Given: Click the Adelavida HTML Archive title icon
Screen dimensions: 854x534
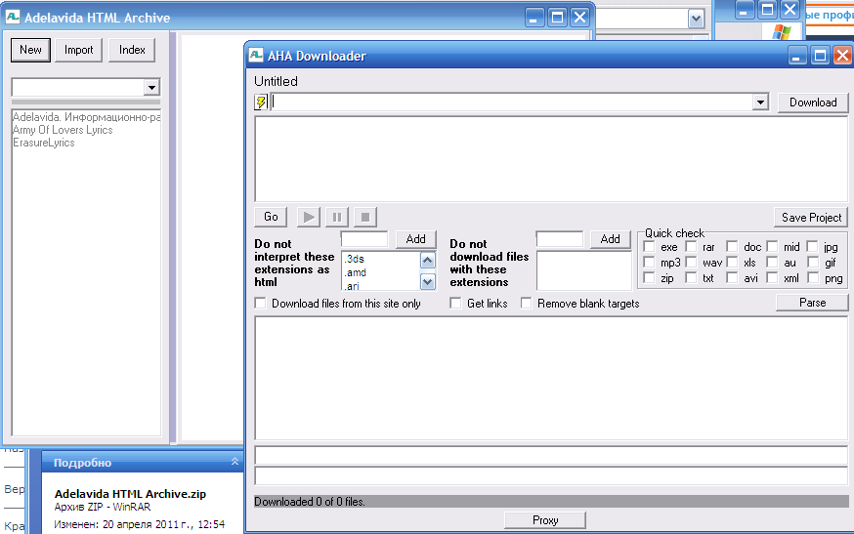Looking at the screenshot, I should (x=13, y=18).
